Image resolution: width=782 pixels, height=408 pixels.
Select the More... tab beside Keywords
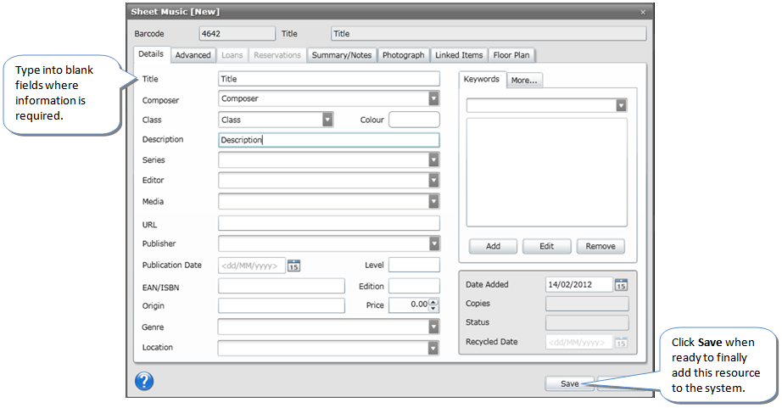tap(525, 81)
